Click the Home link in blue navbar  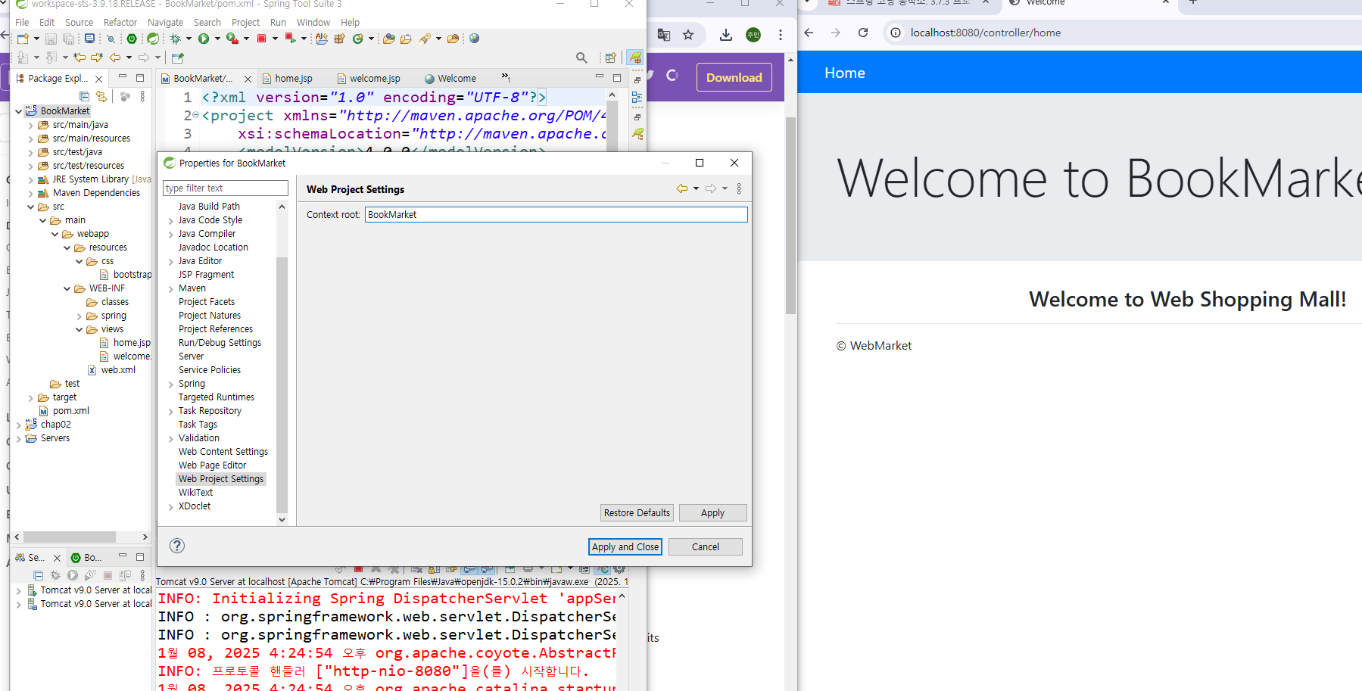(845, 73)
